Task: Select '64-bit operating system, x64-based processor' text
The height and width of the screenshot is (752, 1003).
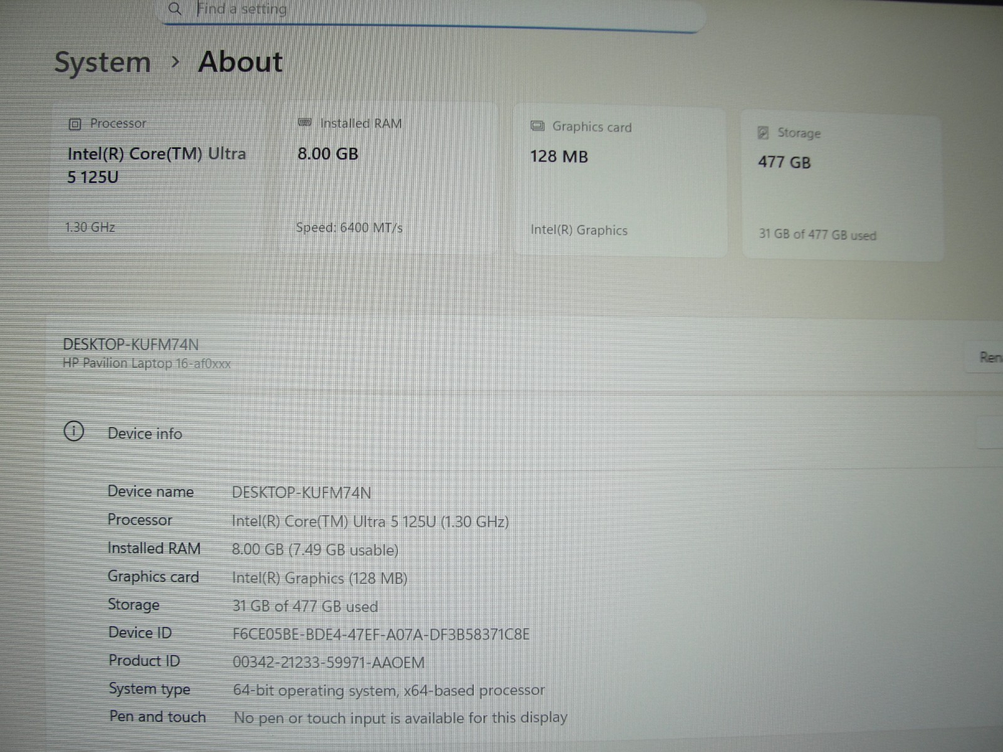Action: 389,691
